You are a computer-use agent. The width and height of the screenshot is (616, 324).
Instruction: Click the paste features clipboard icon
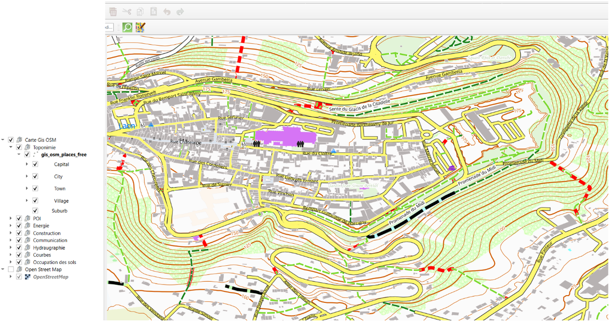click(153, 12)
